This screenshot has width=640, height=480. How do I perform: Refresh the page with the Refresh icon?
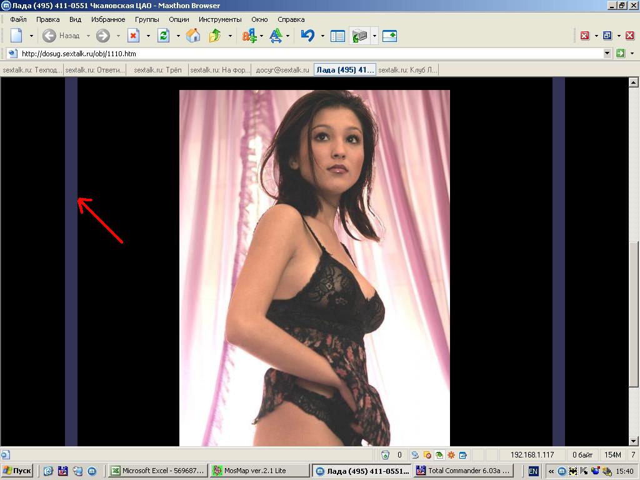[x=163, y=36]
